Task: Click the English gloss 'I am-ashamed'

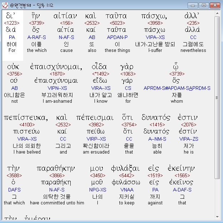Action: [57, 101]
